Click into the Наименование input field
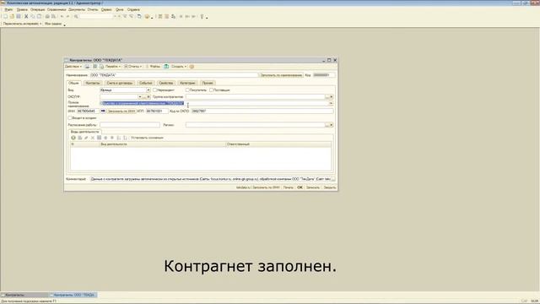 click(x=174, y=75)
